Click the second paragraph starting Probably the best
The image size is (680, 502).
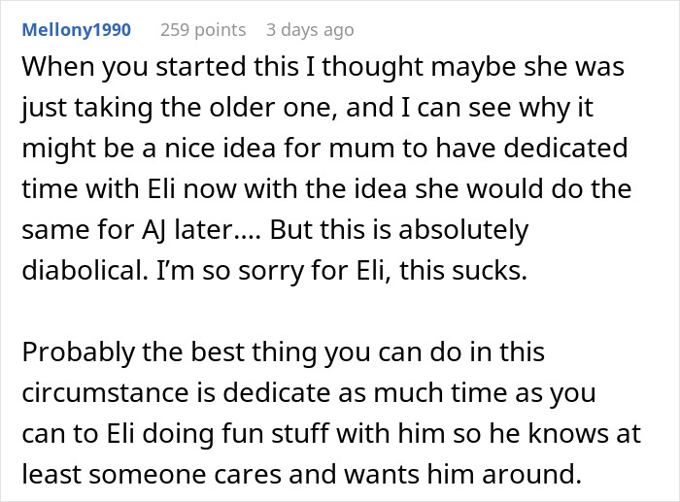coord(331,413)
